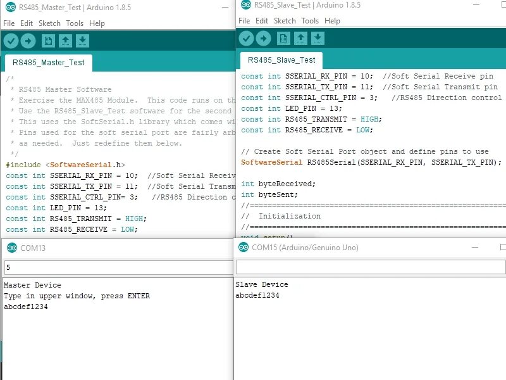Click Open sketch icon in Slave window
This screenshot has height=380, width=506.
[x=301, y=39]
